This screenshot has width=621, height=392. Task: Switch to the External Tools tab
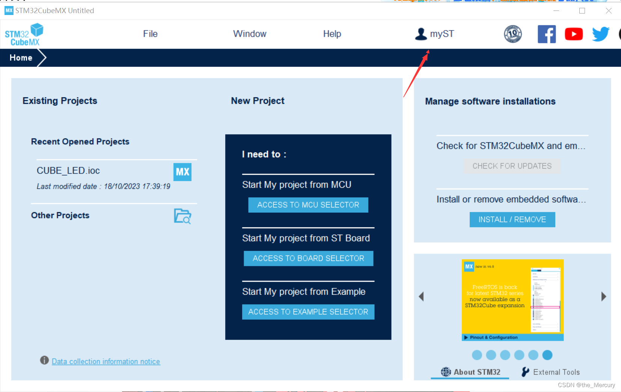click(550, 372)
